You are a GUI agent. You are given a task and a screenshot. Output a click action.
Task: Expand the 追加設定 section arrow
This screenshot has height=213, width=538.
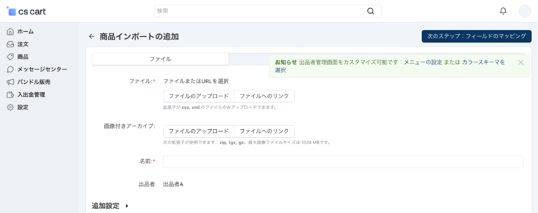click(x=126, y=206)
